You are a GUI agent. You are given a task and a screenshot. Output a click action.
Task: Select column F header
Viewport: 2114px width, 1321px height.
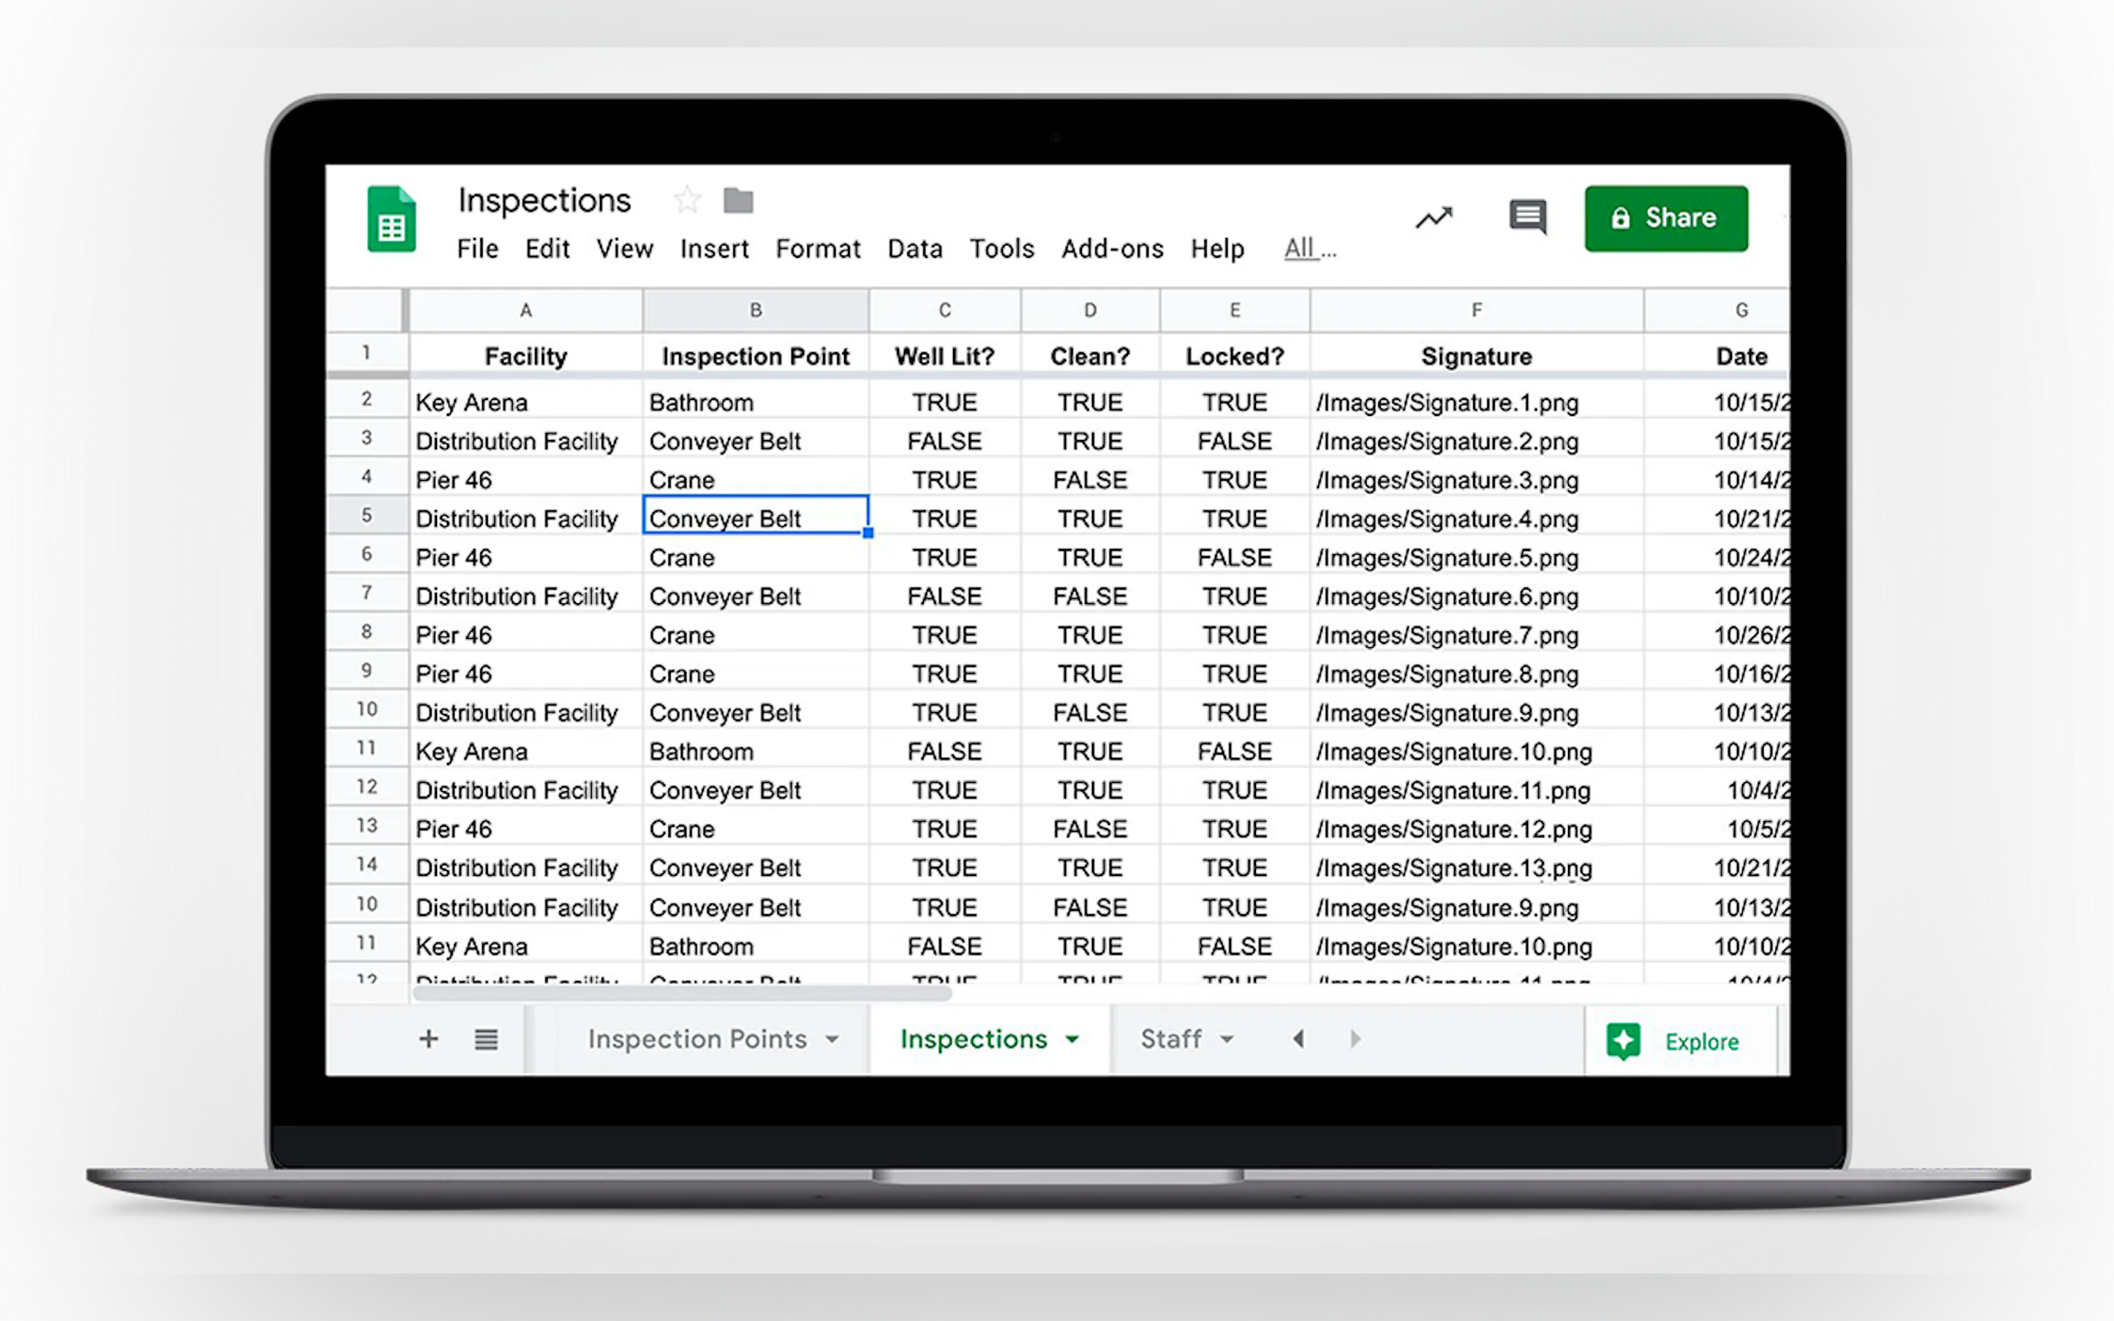coord(1476,310)
